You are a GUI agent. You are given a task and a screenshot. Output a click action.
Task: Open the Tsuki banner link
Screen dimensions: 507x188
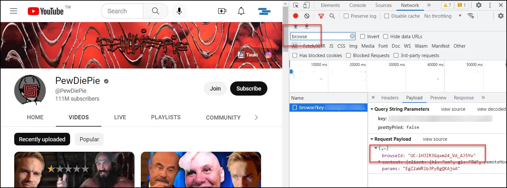pos(248,55)
